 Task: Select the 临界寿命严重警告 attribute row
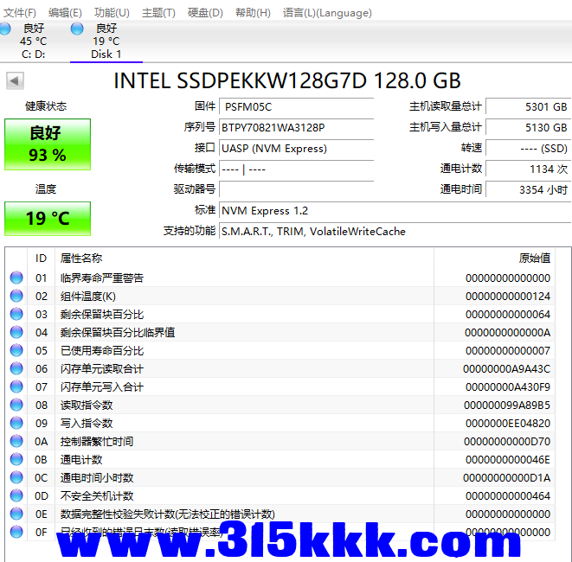tap(280, 278)
